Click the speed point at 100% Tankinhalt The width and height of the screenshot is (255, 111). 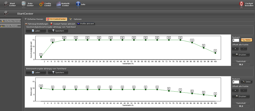pyautogui.click(x=215, y=53)
